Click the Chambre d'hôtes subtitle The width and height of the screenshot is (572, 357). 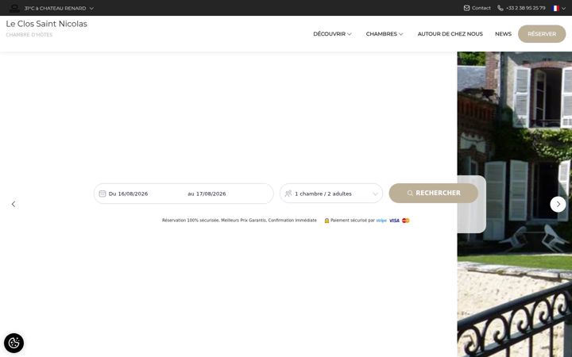tap(29, 35)
